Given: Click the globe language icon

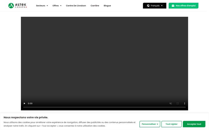Looking at the screenshot, I should pos(148,5).
